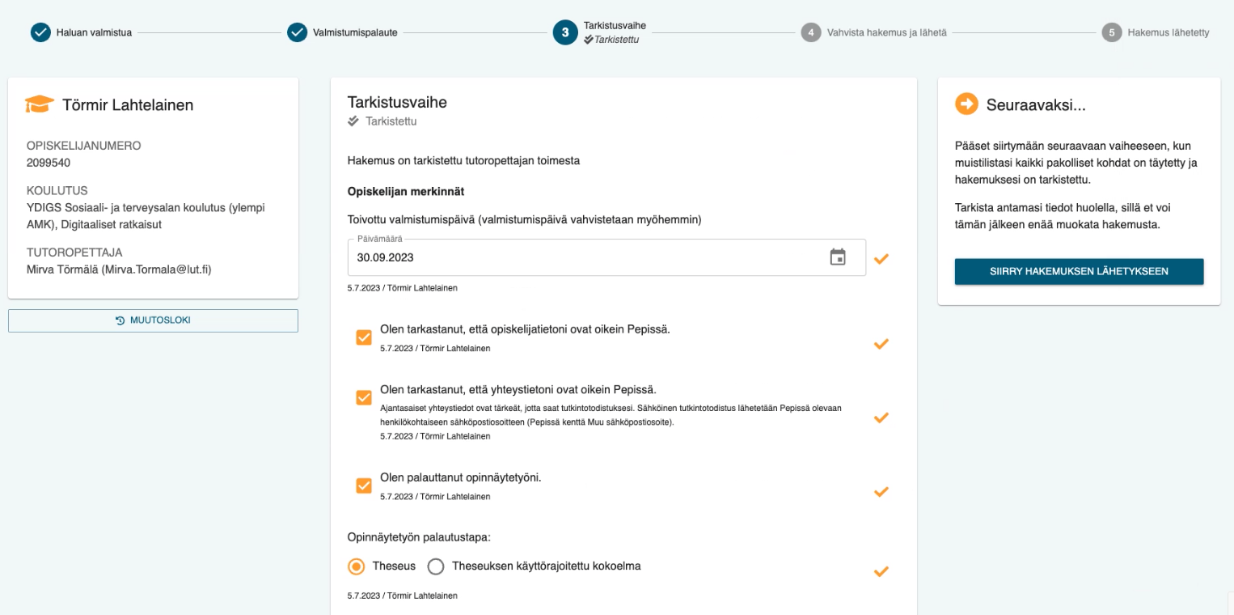Open MUUTOSLOKI in the student panel
This screenshot has height=615, width=1234.
153,320
